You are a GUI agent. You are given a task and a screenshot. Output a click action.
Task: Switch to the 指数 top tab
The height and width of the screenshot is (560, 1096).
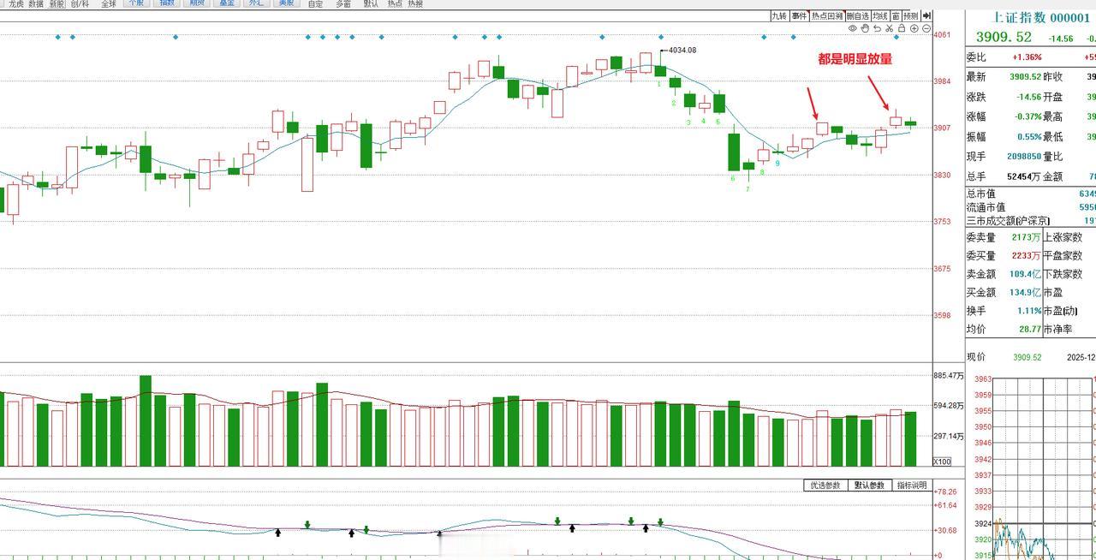pyautogui.click(x=167, y=3)
